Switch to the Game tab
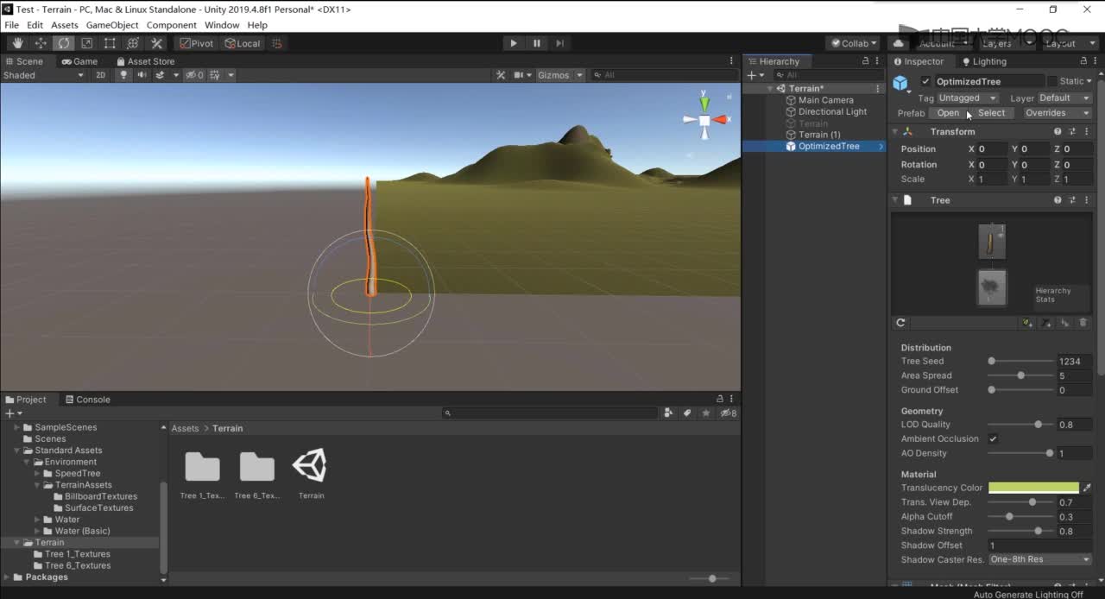The width and height of the screenshot is (1105, 599). [79, 61]
